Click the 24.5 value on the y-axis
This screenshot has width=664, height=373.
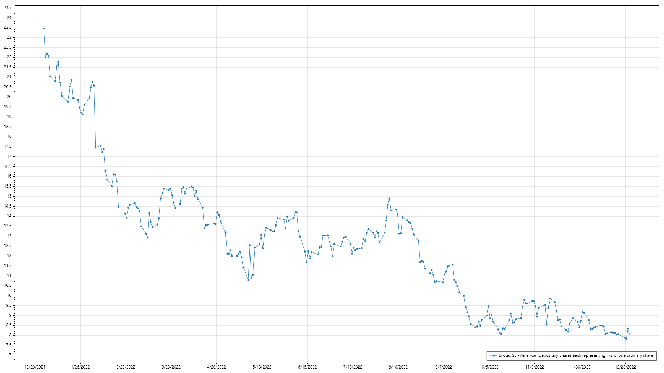click(x=8, y=8)
